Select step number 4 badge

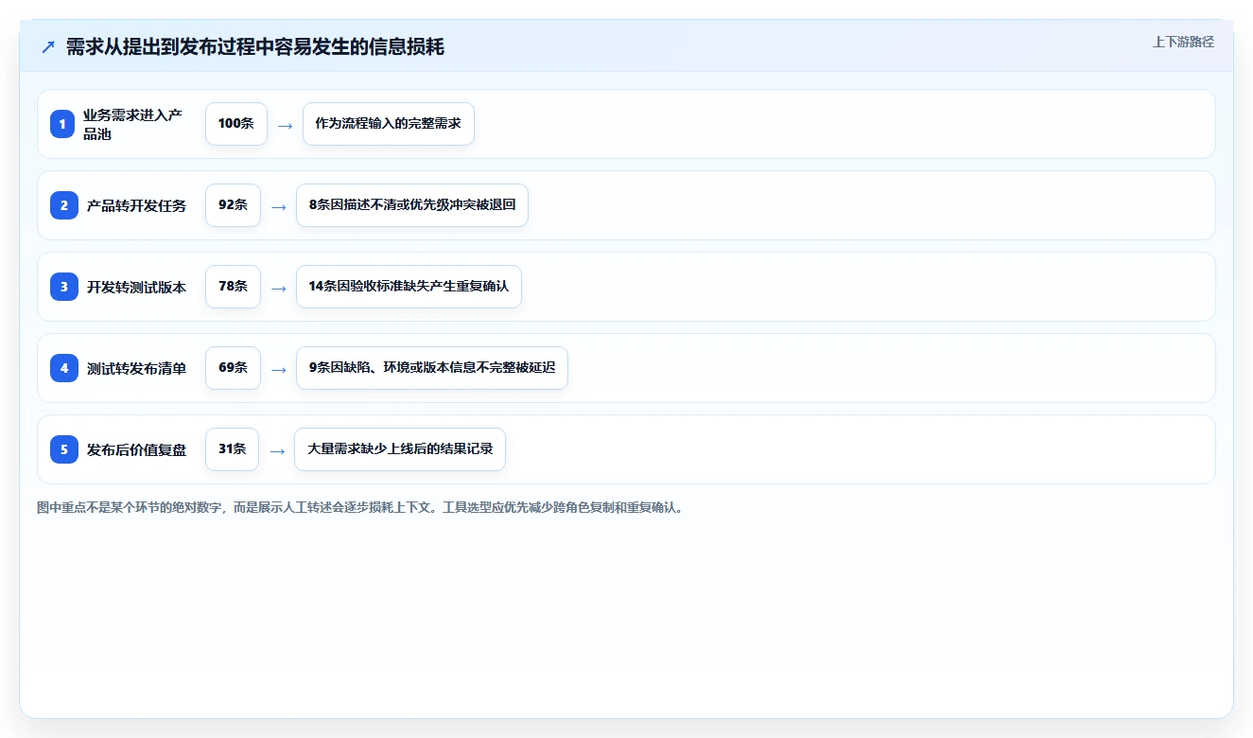point(64,368)
